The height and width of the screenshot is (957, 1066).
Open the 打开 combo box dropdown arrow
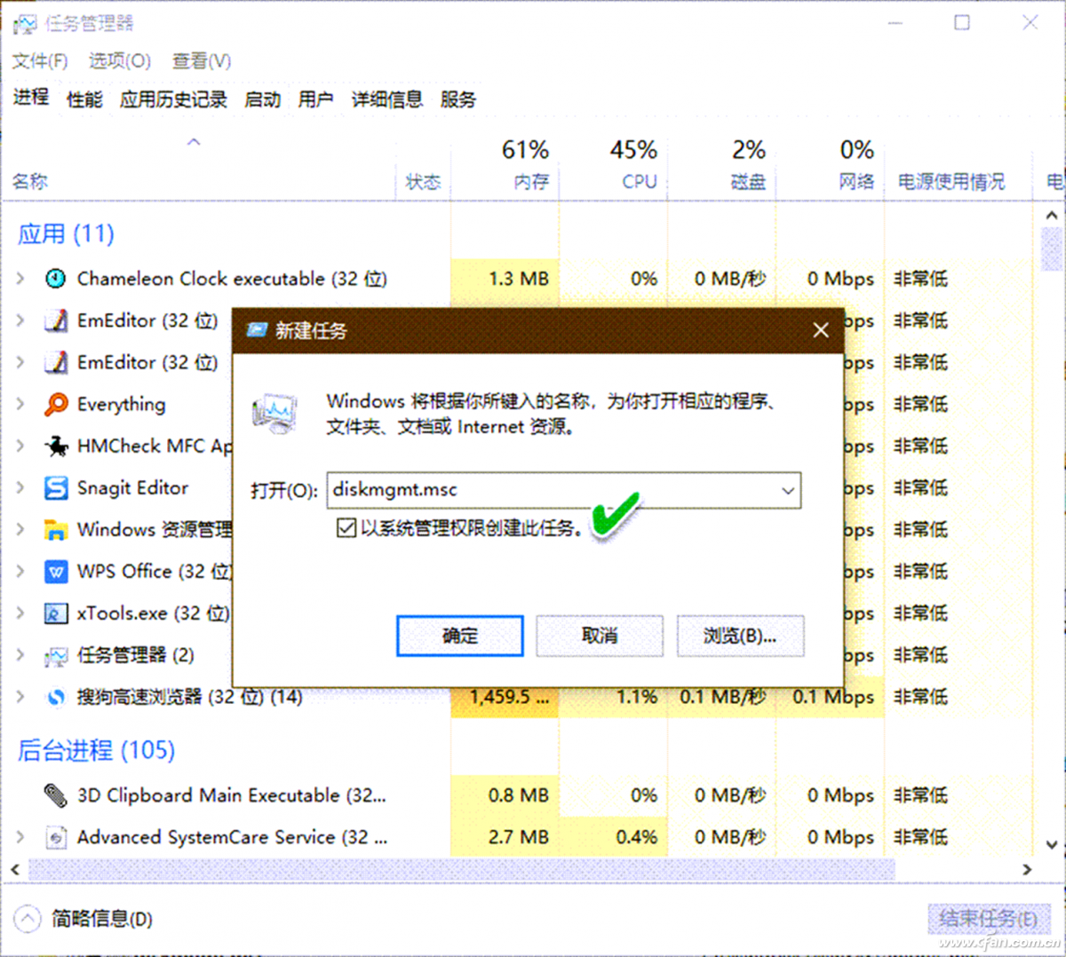point(787,490)
